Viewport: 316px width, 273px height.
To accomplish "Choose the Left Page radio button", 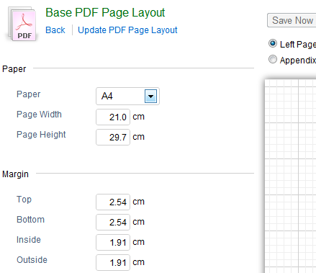I will (x=273, y=44).
